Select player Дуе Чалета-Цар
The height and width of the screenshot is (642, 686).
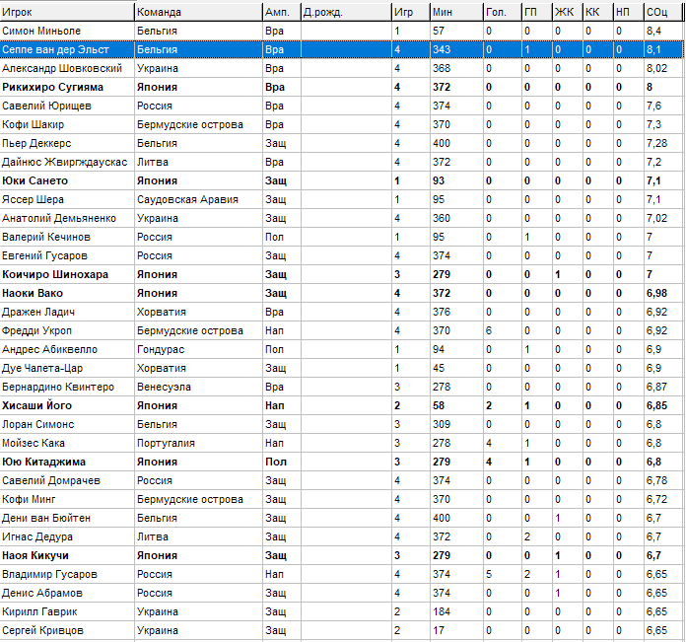[x=42, y=368]
